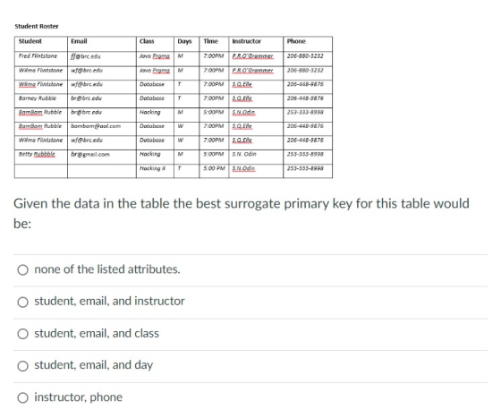Click the 'student, email, and class' answer label
The height and width of the screenshot is (418, 501).
97,333
